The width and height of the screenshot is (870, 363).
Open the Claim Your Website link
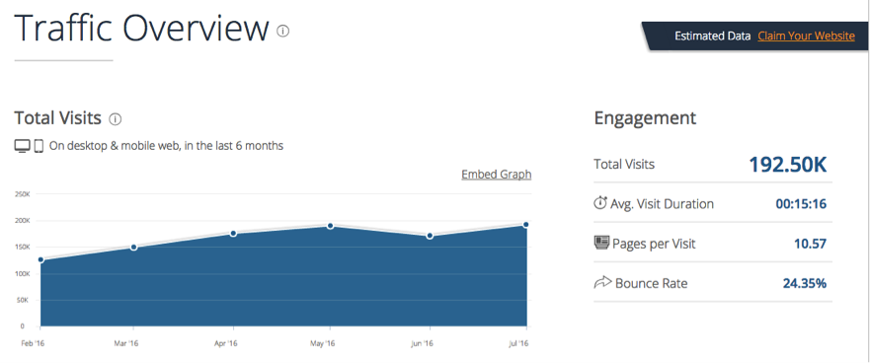tap(806, 36)
